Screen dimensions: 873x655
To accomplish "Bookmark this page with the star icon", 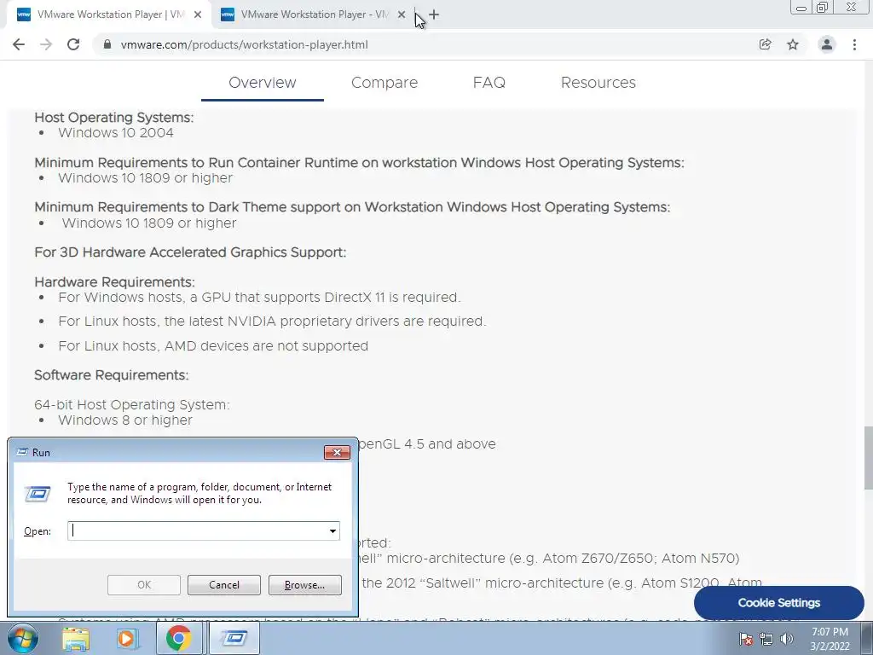I will click(x=793, y=44).
